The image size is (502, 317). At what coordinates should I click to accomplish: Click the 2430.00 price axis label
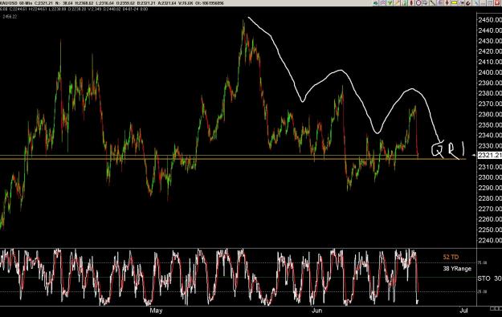tap(490, 41)
